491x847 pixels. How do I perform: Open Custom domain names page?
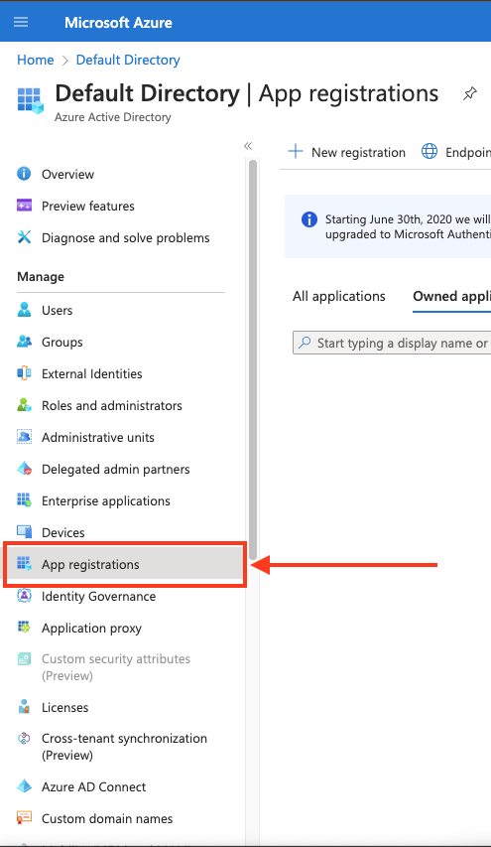[x=107, y=819]
